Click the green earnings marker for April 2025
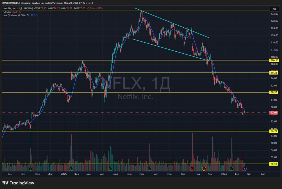This screenshot has height=189, width=282. pyautogui.click(x=110, y=169)
